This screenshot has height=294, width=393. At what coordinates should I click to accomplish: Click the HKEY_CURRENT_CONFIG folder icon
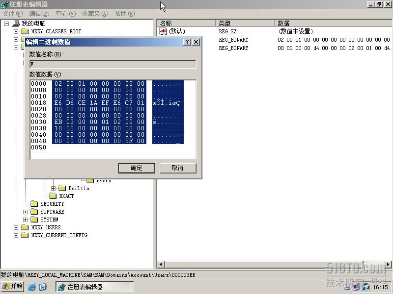pos(25,235)
